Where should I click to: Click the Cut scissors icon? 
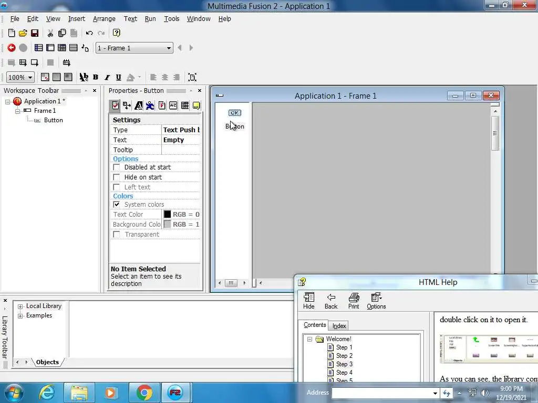50,33
